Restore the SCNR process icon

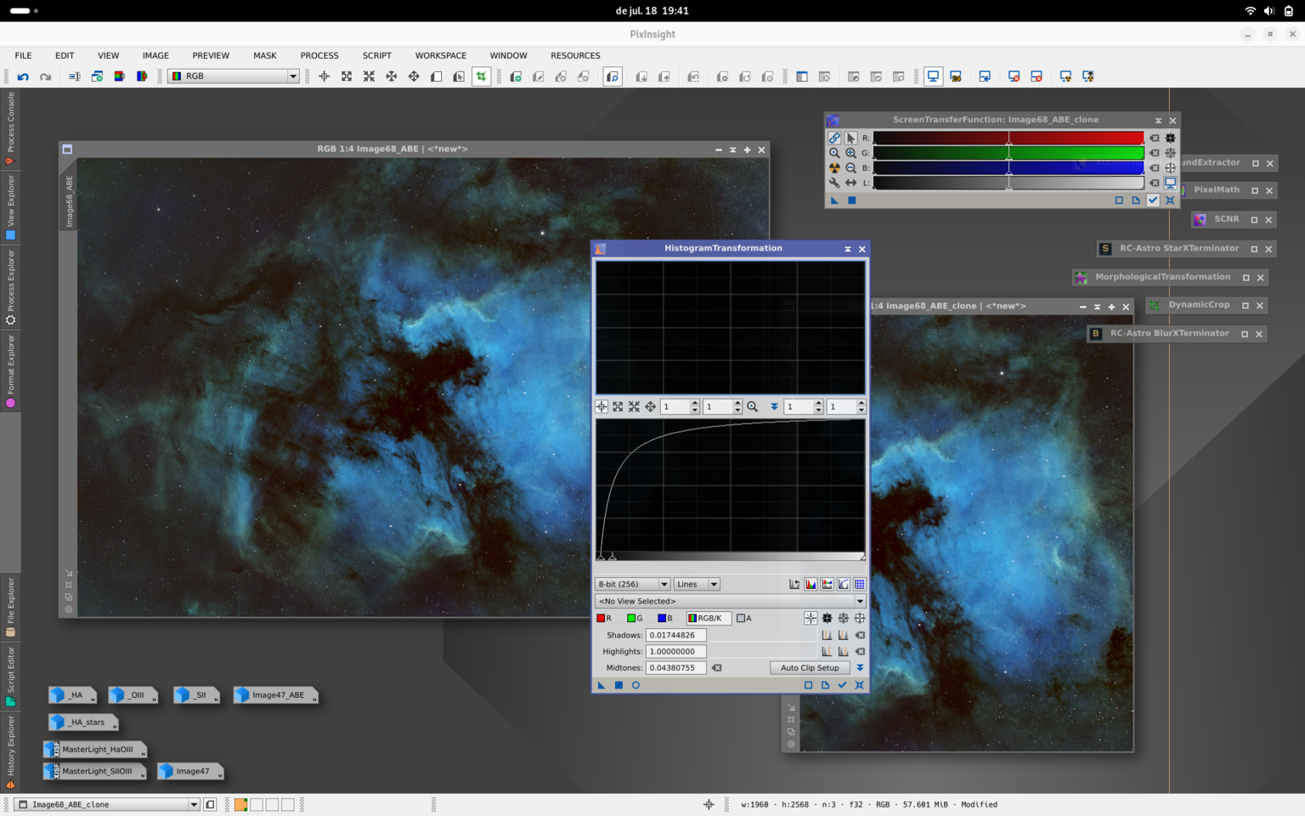[x=1254, y=219]
